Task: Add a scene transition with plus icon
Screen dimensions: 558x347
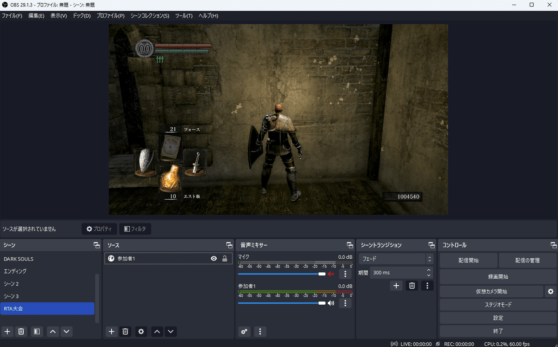Action: tap(396, 286)
